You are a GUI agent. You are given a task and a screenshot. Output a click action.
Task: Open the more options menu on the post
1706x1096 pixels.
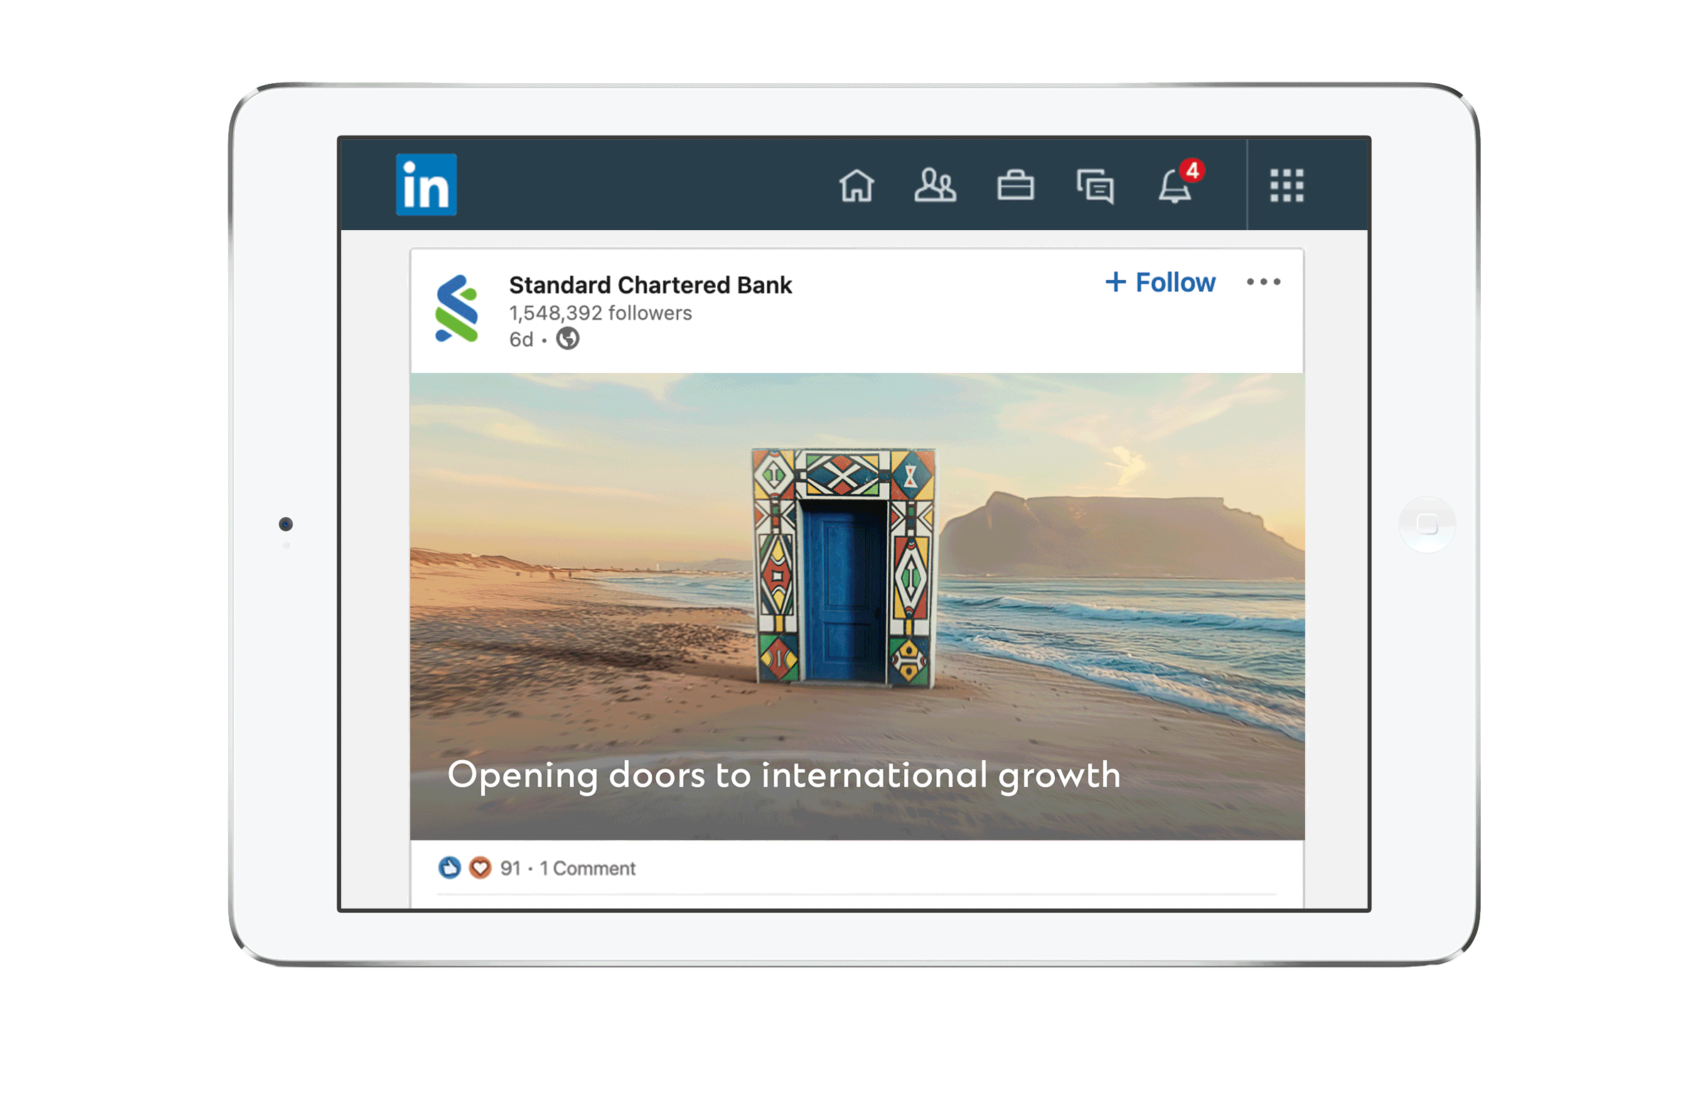(1264, 282)
